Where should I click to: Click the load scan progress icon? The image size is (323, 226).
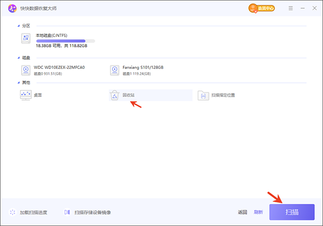tap(12, 212)
